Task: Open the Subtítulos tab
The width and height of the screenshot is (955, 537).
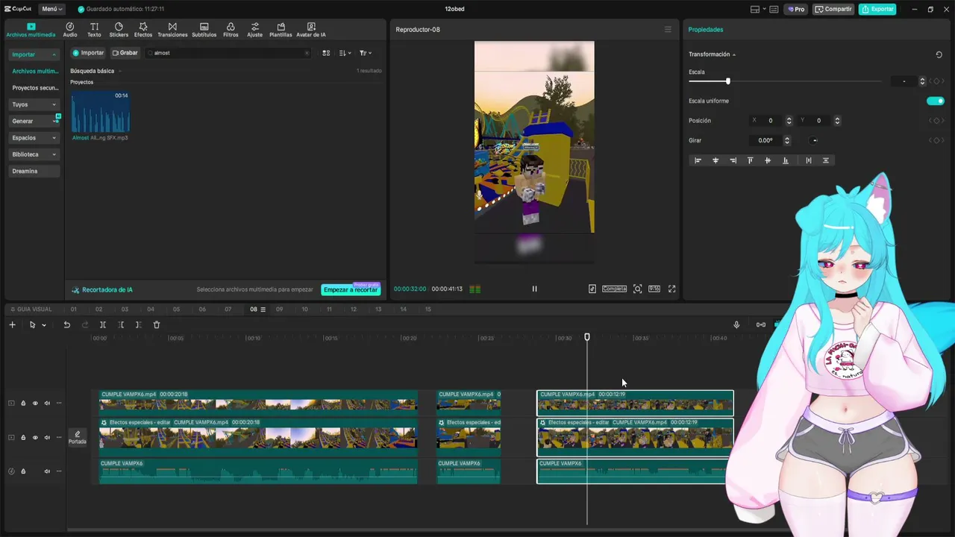Action: click(204, 30)
